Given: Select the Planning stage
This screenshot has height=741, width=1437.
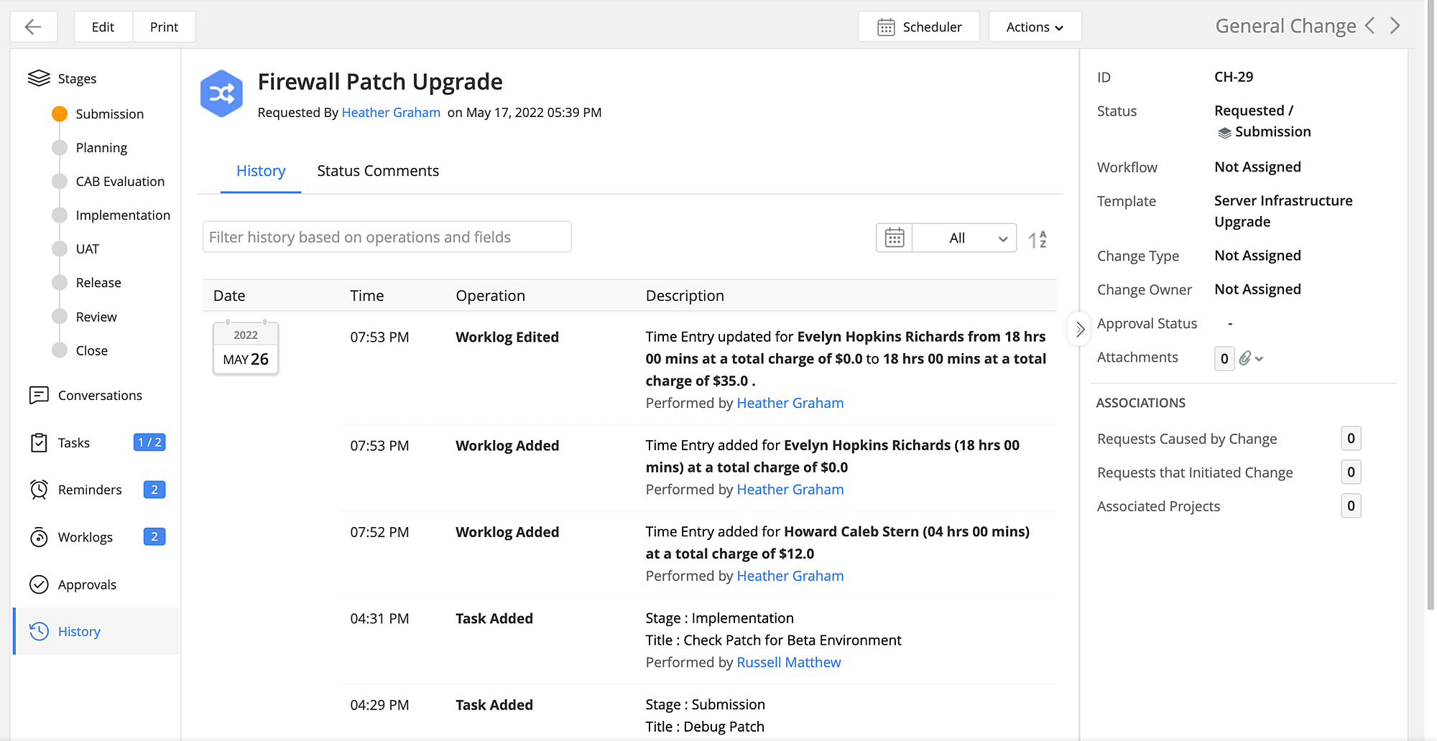Looking at the screenshot, I should click(101, 148).
